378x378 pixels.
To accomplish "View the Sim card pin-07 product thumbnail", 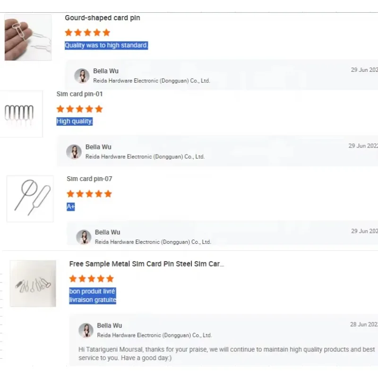I will pos(30,198).
